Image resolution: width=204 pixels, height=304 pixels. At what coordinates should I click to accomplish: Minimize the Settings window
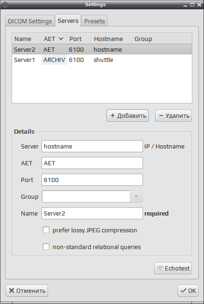(x=185, y=5)
